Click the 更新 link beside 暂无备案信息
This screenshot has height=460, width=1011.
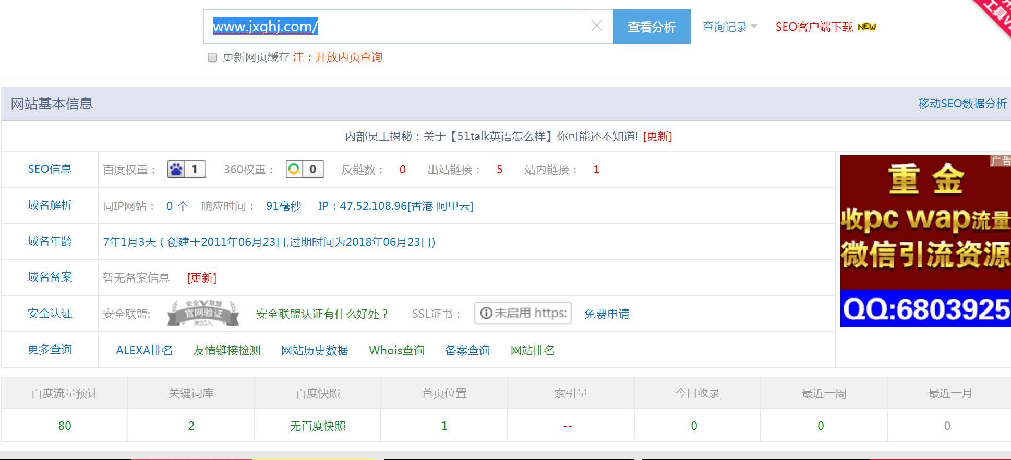tap(202, 278)
